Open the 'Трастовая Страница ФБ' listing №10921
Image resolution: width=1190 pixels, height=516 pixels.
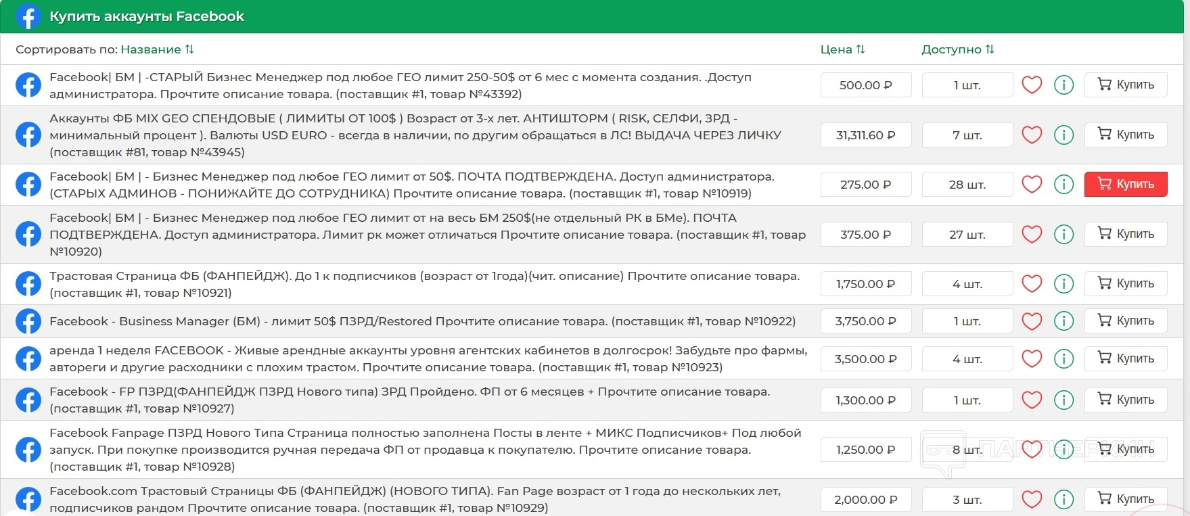pyautogui.click(x=425, y=284)
